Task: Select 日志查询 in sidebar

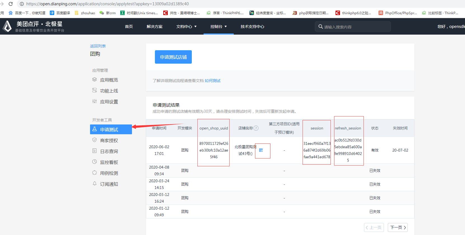Action: click(109, 151)
